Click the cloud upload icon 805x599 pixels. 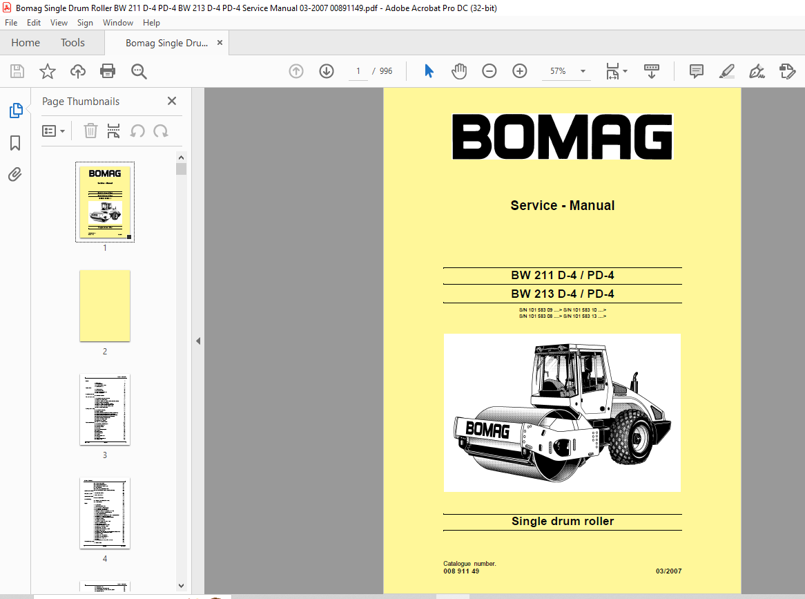coord(77,71)
